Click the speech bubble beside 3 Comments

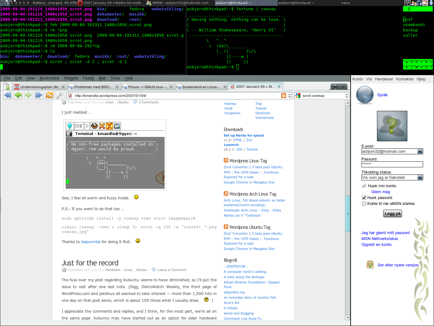pos(135,102)
